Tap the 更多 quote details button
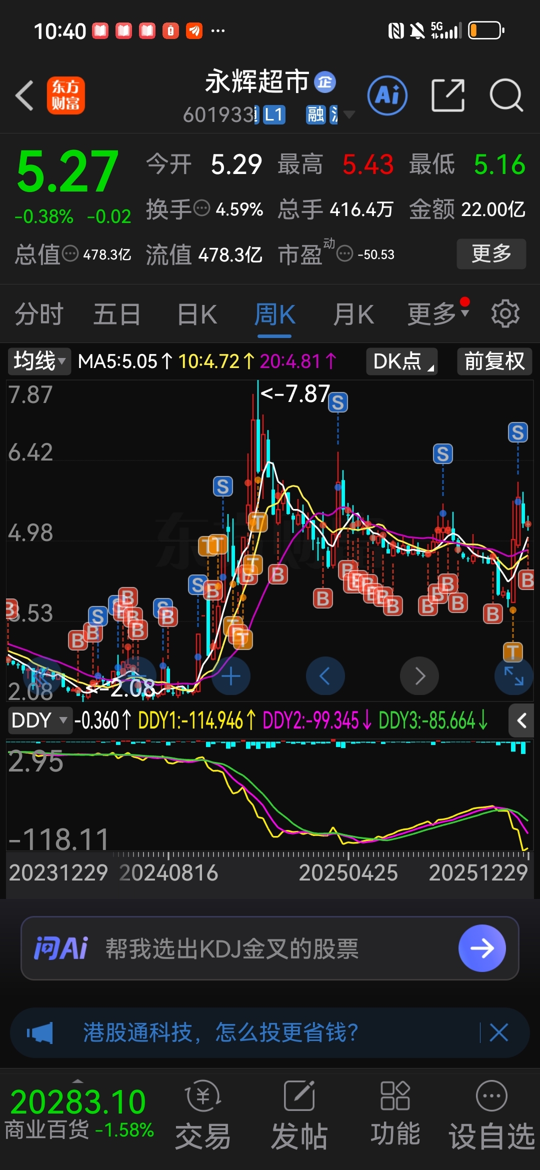Screen dimensions: 540x1170 click(x=491, y=254)
